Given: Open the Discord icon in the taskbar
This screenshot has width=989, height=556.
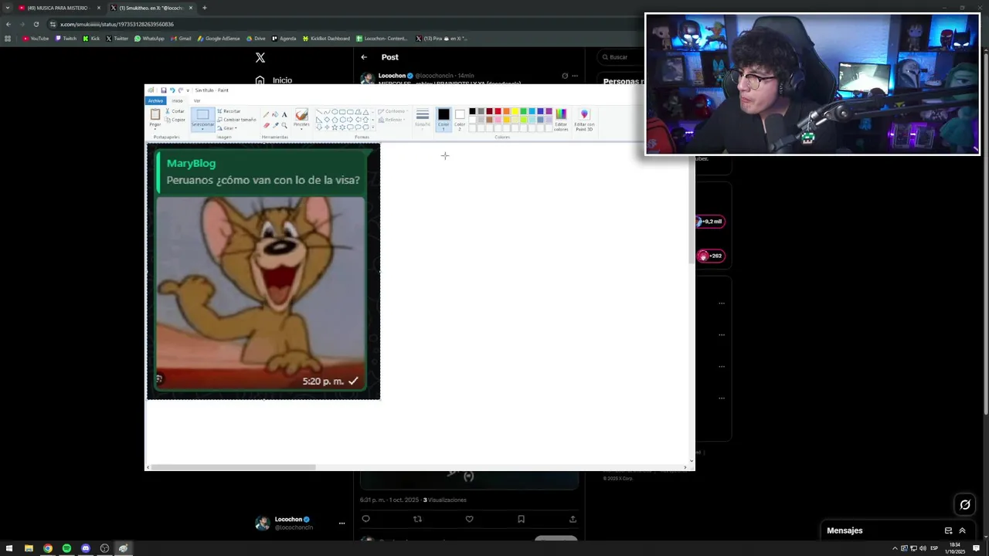Looking at the screenshot, I should [86, 548].
